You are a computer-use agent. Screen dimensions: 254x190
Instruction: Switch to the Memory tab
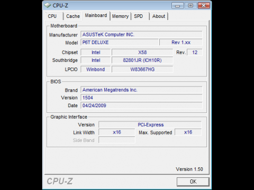[121, 16]
